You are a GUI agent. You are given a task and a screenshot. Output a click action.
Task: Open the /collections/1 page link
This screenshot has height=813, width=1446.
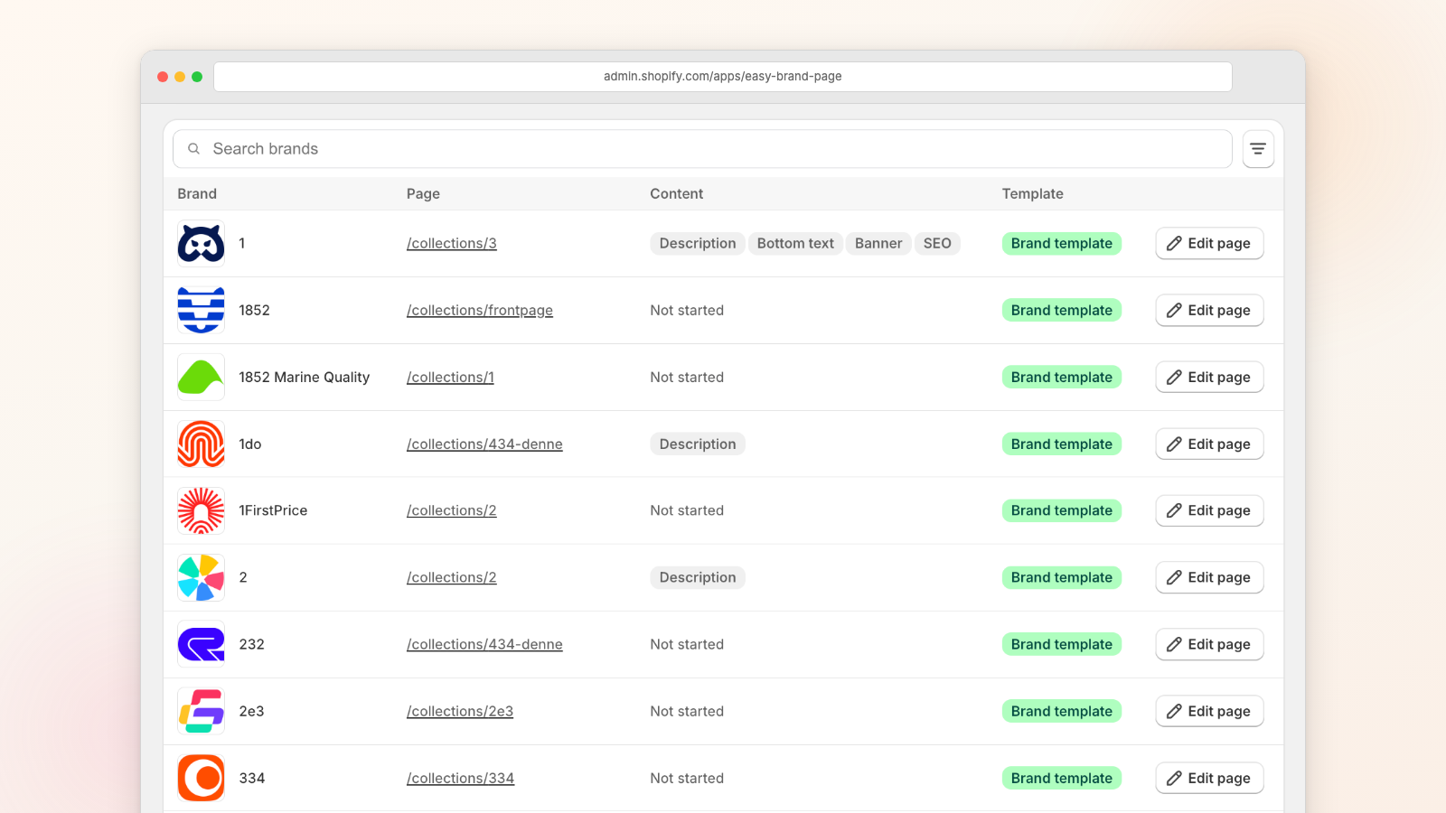(450, 378)
